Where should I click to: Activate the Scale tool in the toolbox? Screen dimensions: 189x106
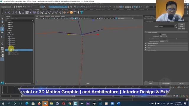[2, 37]
